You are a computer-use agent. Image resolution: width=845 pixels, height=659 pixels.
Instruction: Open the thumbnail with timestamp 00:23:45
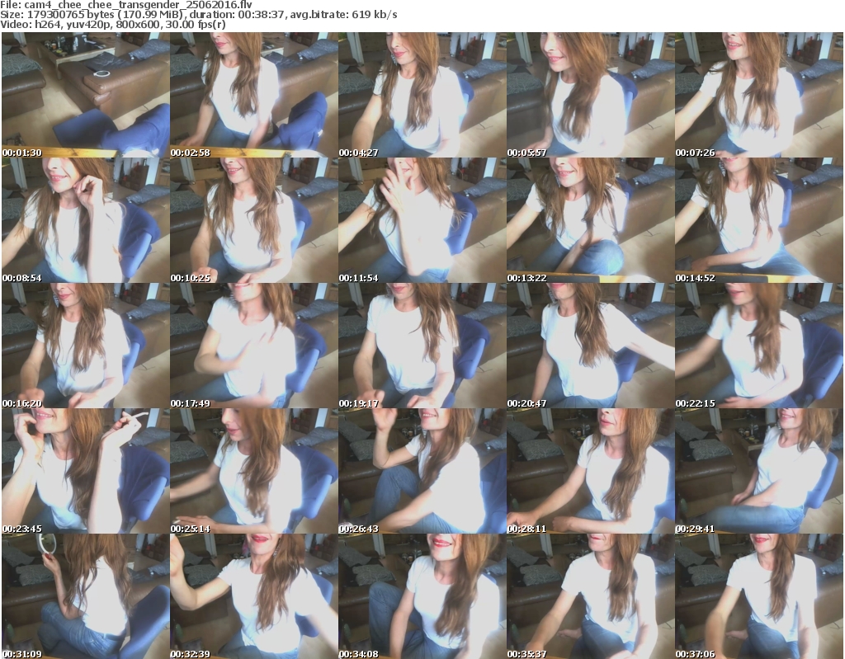(x=86, y=472)
